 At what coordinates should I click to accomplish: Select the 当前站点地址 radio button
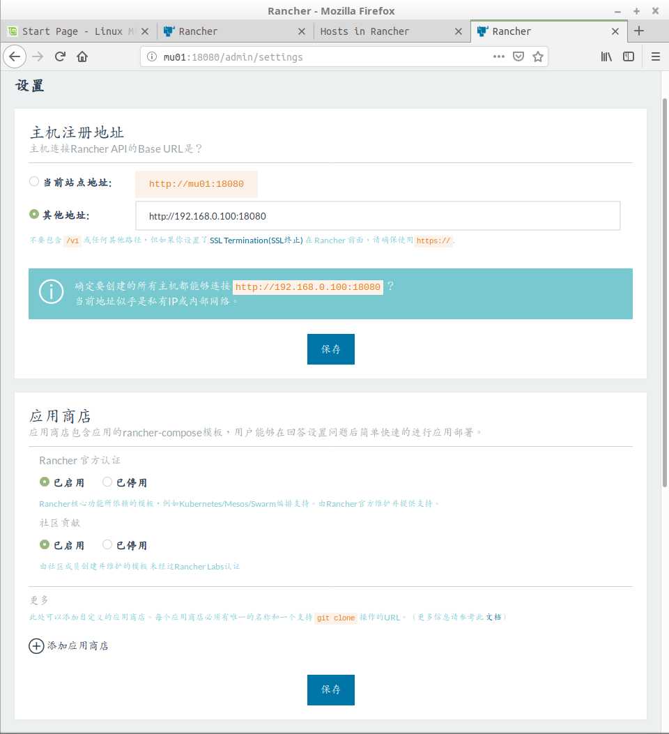pos(34,182)
